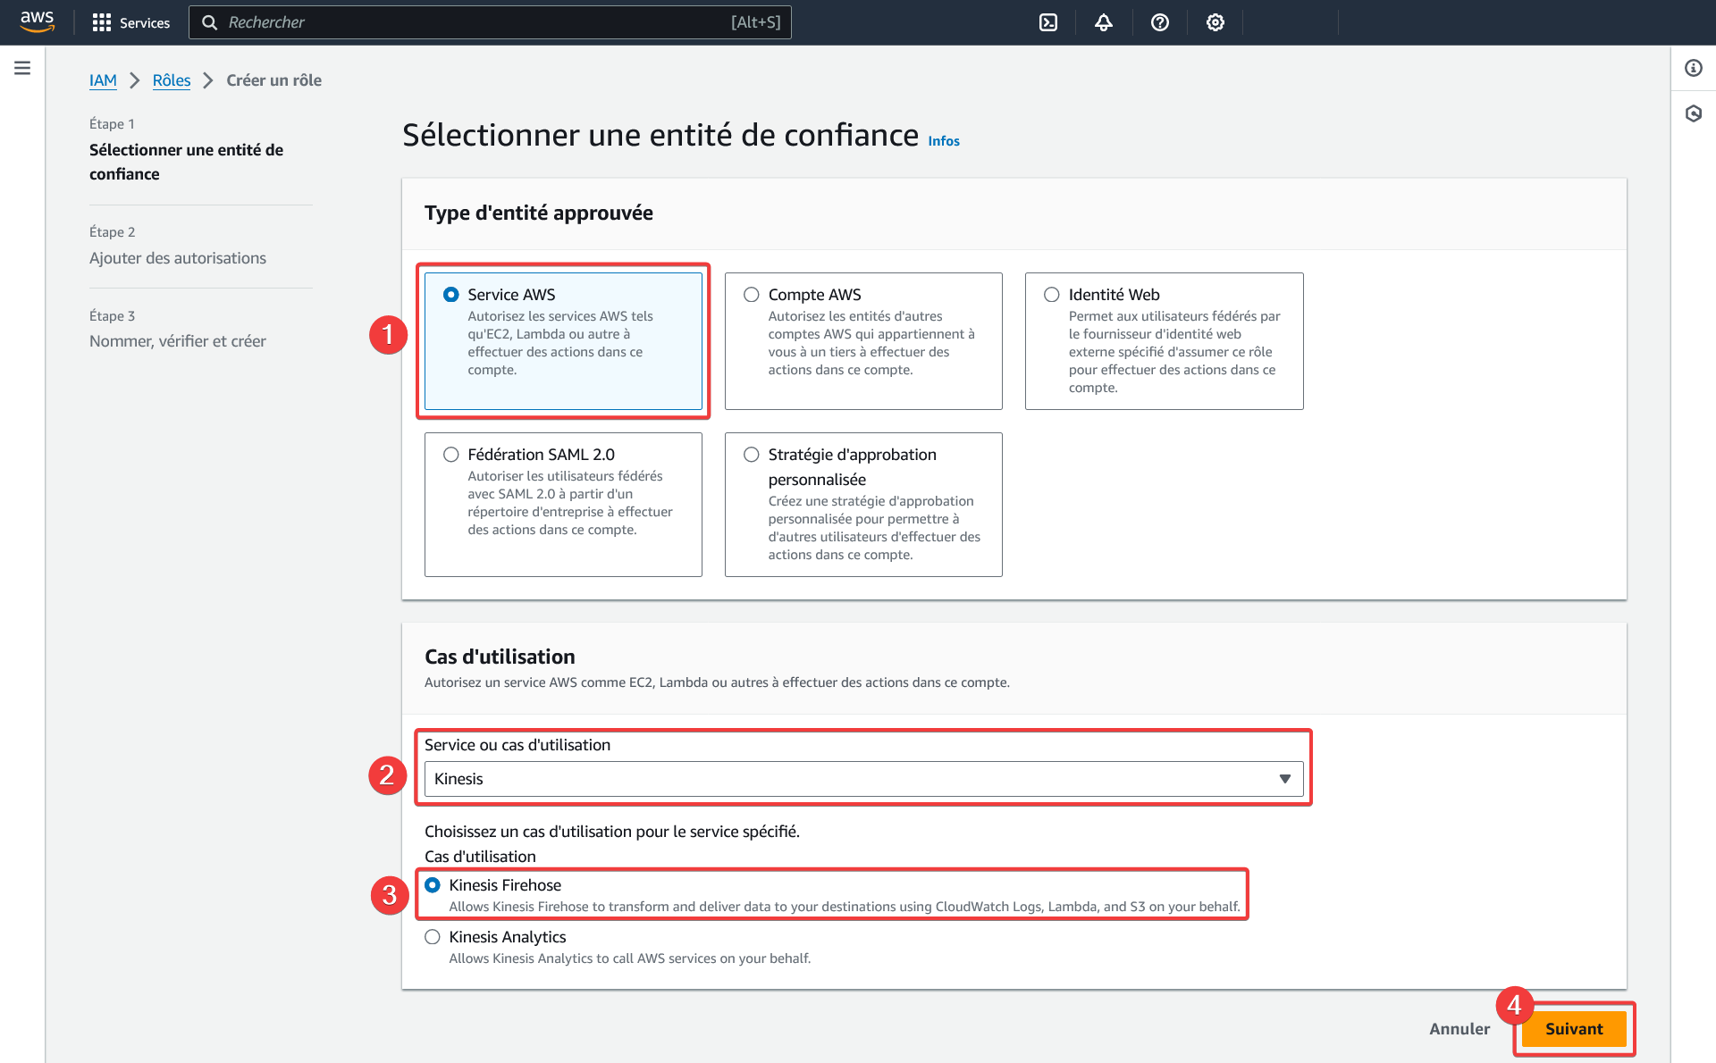Viewport: 1716px width, 1063px height.
Task: Click the 'Type d'entité approuvée' heading
Action: (x=539, y=213)
